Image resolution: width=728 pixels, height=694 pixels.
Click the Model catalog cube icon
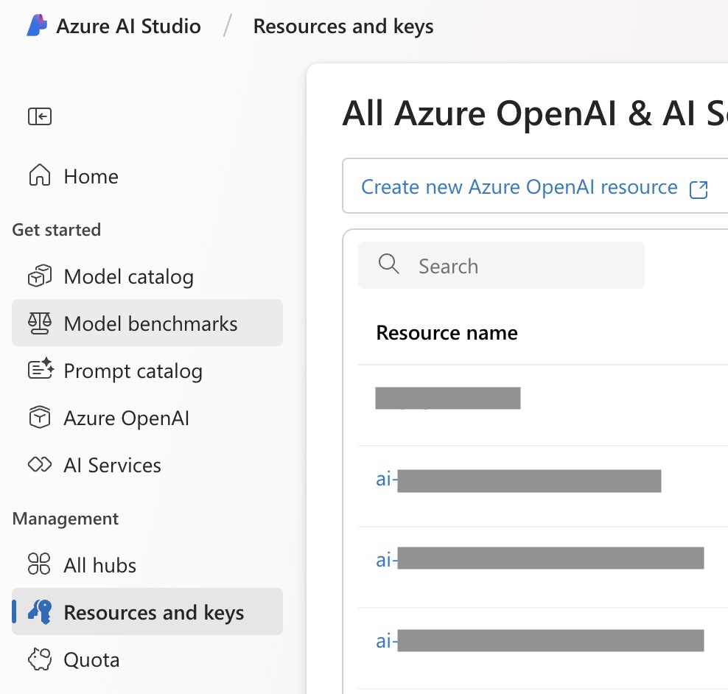(x=40, y=276)
